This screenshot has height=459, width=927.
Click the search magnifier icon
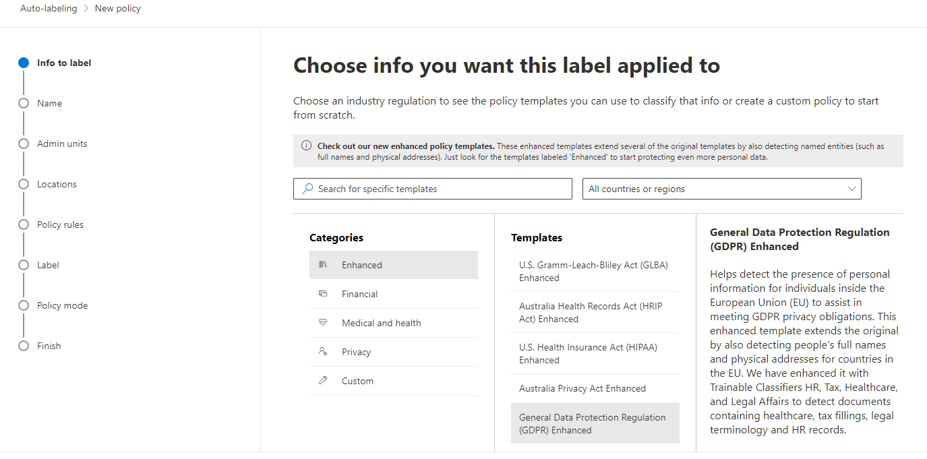[307, 189]
